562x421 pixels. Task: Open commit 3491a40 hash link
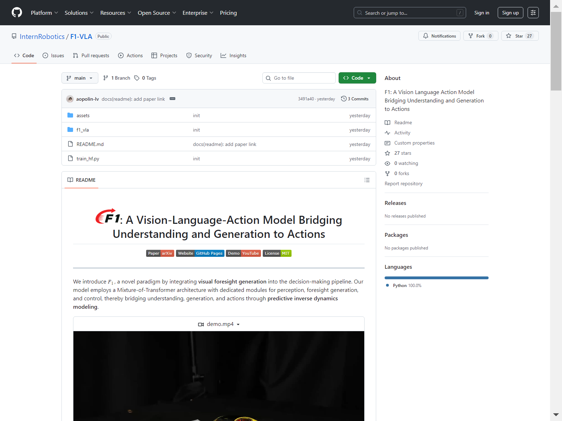tap(306, 99)
